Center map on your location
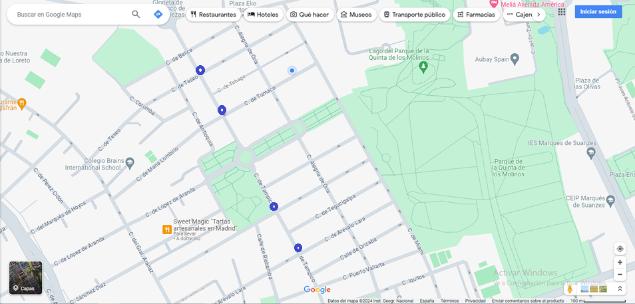The width and height of the screenshot is (635, 304). point(620,249)
